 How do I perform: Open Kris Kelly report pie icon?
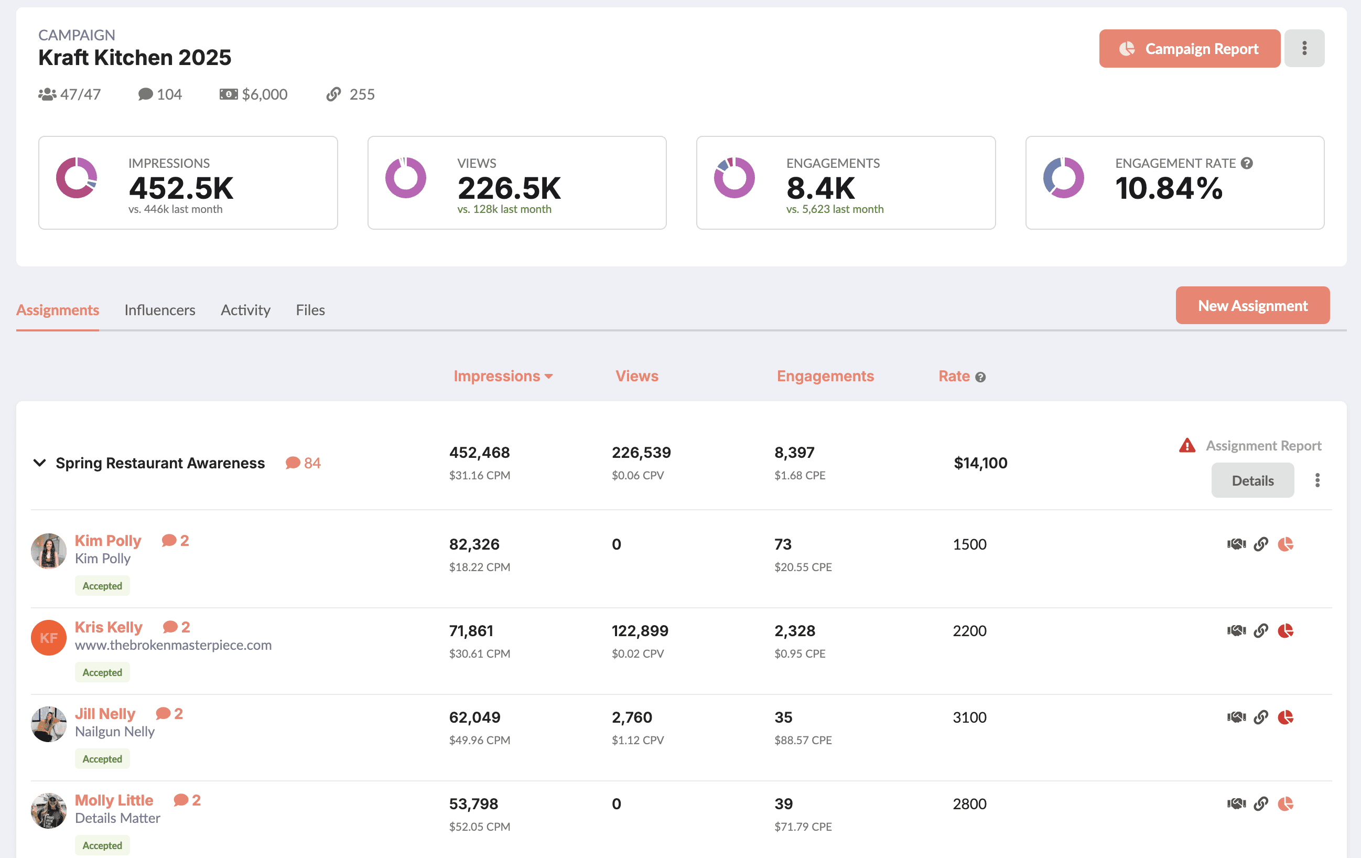point(1286,631)
